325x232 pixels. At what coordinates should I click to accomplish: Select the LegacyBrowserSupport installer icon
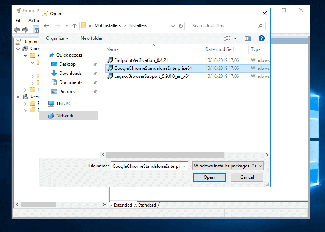click(110, 76)
